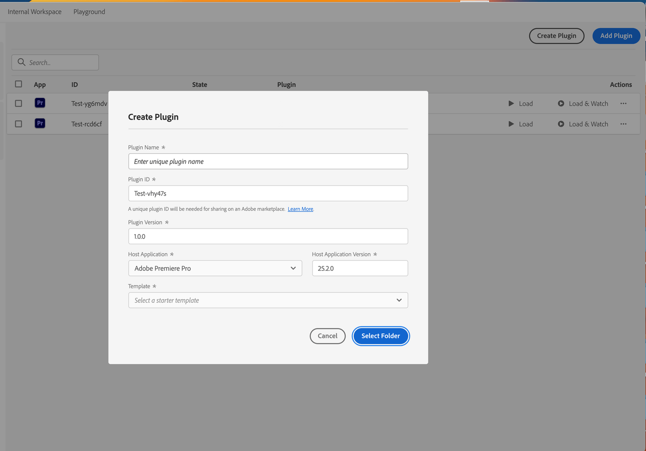Click the Test-rcd6cf ID text
The image size is (646, 451).
pos(86,124)
